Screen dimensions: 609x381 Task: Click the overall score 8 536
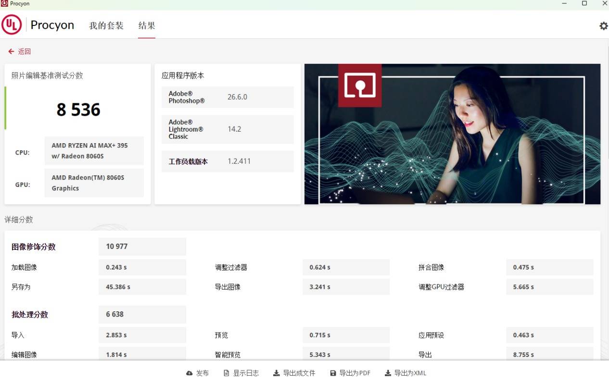pos(78,110)
